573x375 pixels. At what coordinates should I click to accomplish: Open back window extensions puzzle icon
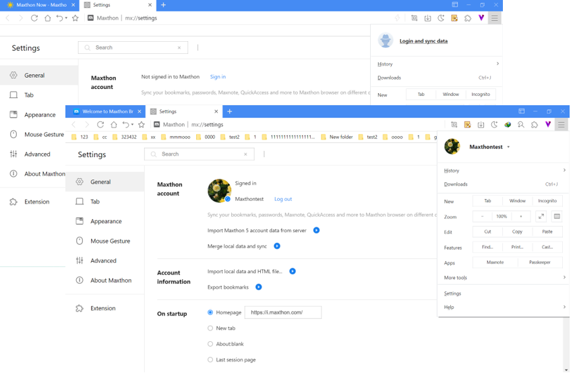click(x=468, y=18)
